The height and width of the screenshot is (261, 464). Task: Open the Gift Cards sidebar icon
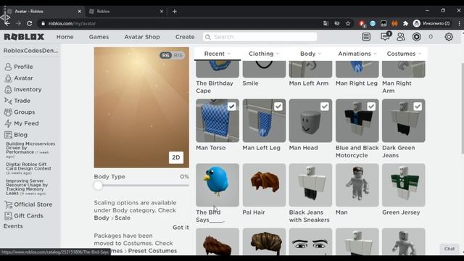[8, 216]
